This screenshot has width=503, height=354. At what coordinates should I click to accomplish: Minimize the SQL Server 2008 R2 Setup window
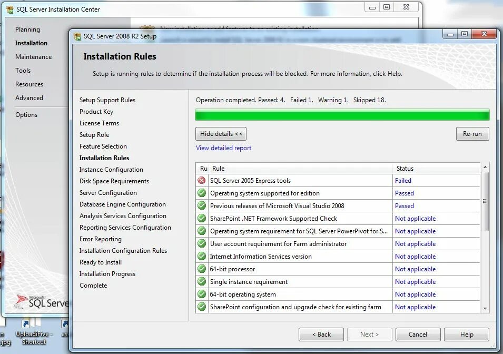click(x=450, y=34)
